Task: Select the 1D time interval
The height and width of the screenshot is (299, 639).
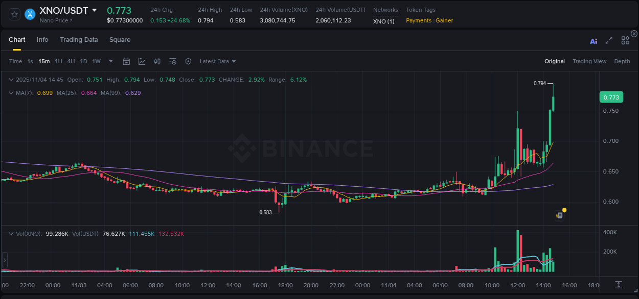Action: (x=83, y=61)
